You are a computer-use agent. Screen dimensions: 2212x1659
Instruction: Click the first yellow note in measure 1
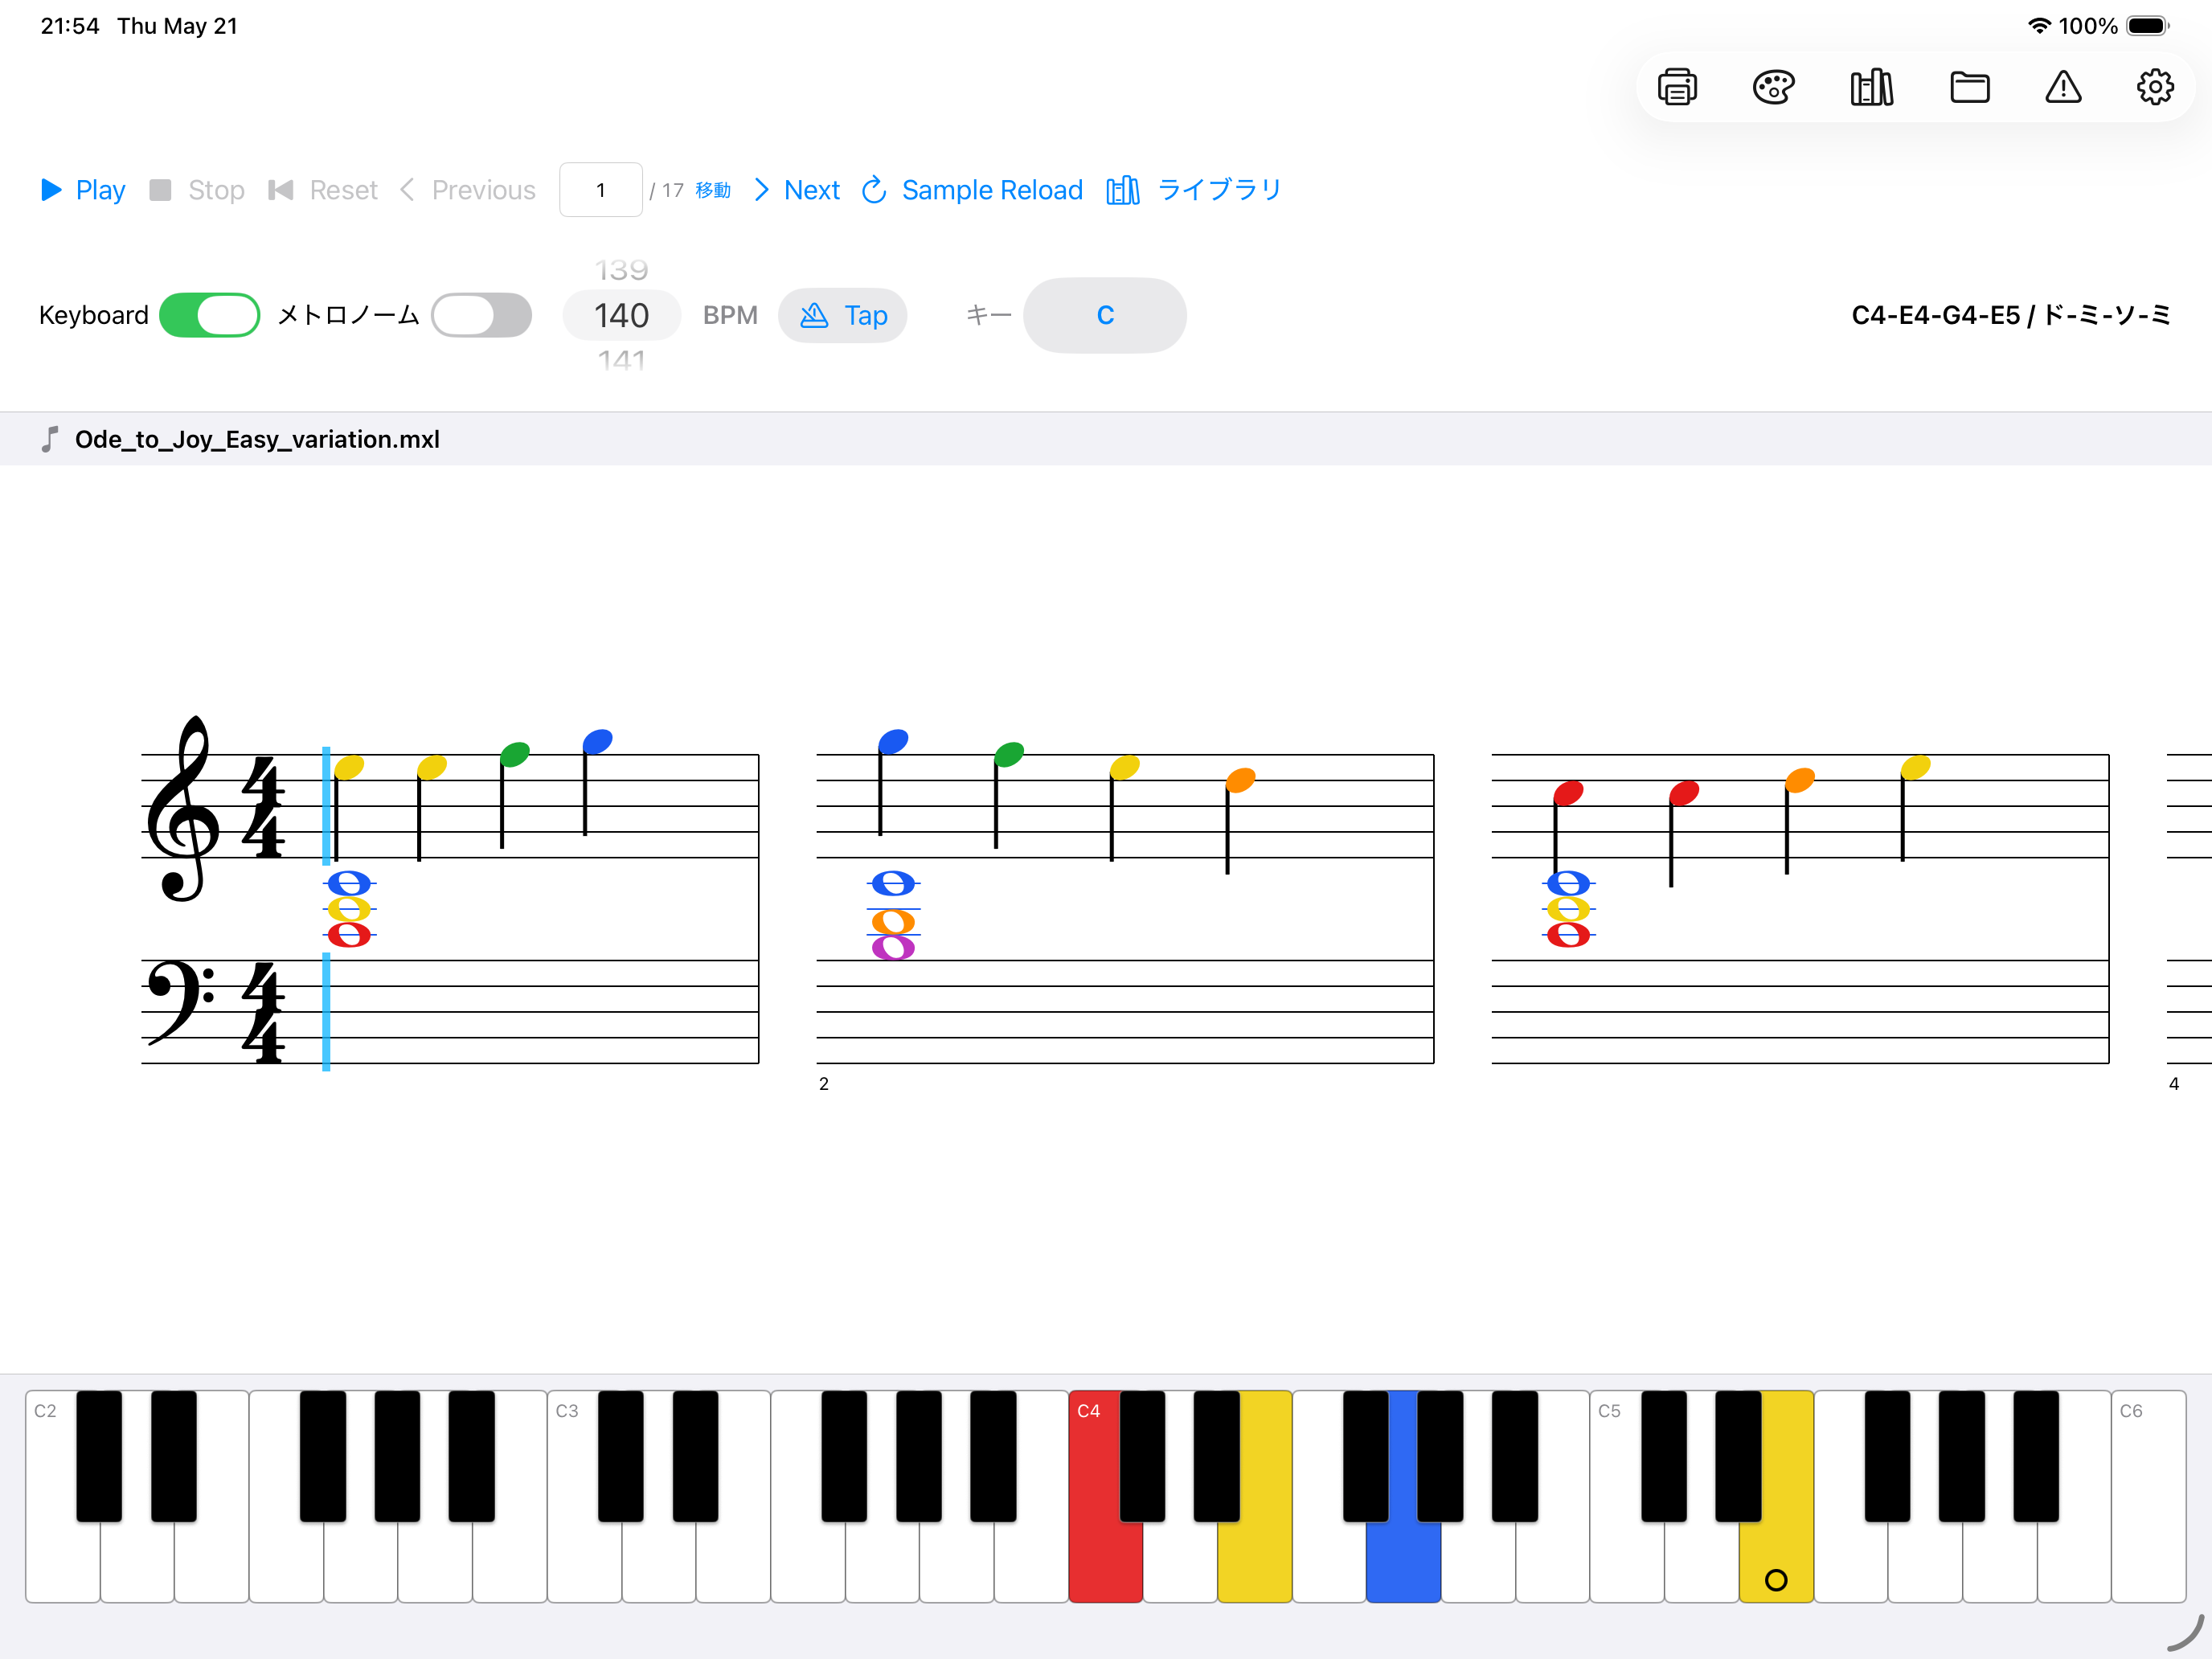pos(349,768)
